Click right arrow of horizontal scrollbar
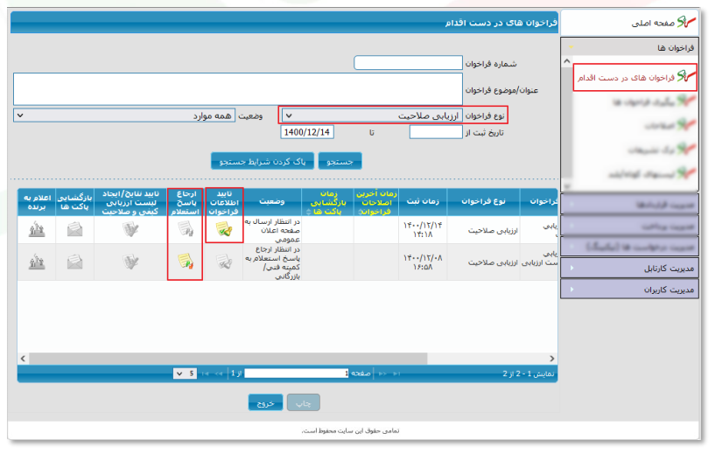 551,359
